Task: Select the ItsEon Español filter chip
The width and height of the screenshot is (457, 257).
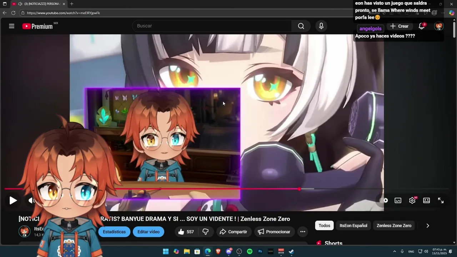Action: pyautogui.click(x=353, y=226)
